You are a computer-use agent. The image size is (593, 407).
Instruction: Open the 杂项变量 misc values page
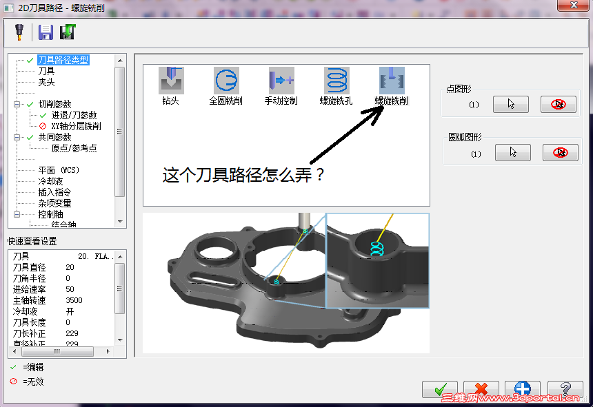(55, 203)
